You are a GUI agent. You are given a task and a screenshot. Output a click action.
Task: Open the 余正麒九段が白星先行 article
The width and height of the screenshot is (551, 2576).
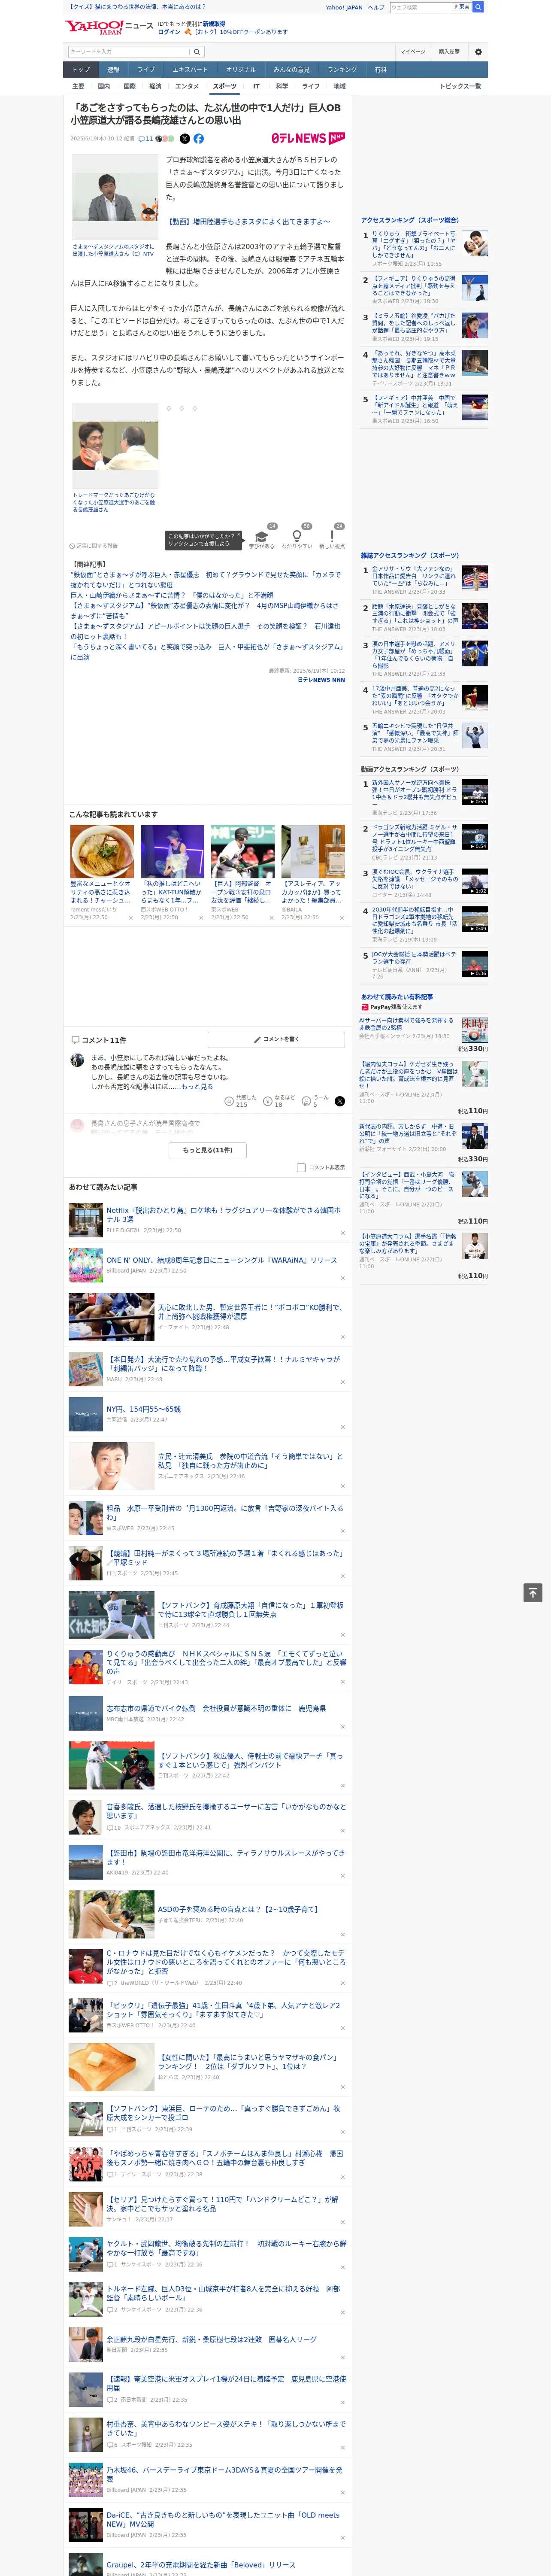pyautogui.click(x=211, y=2340)
